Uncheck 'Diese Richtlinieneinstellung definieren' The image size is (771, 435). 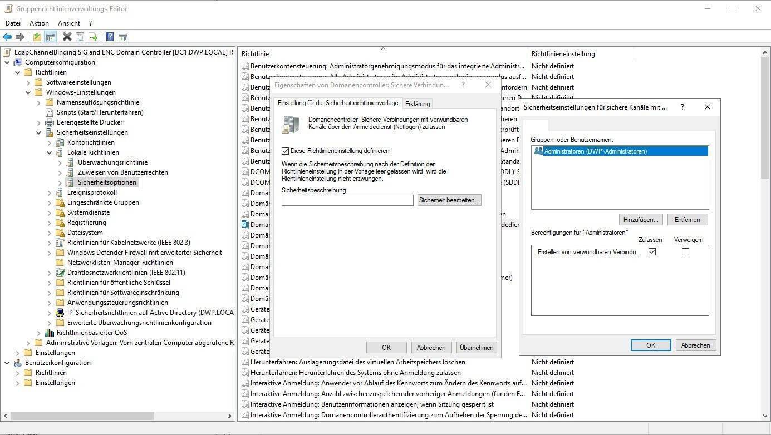tap(286, 151)
